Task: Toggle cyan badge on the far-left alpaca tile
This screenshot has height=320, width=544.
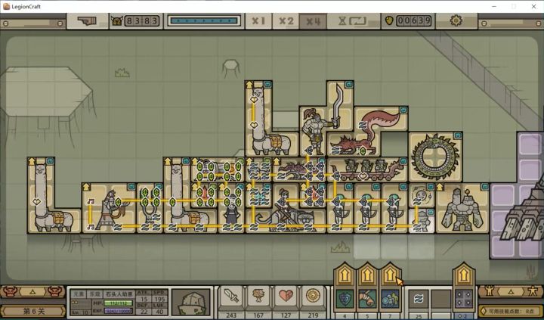Action: click(51, 161)
